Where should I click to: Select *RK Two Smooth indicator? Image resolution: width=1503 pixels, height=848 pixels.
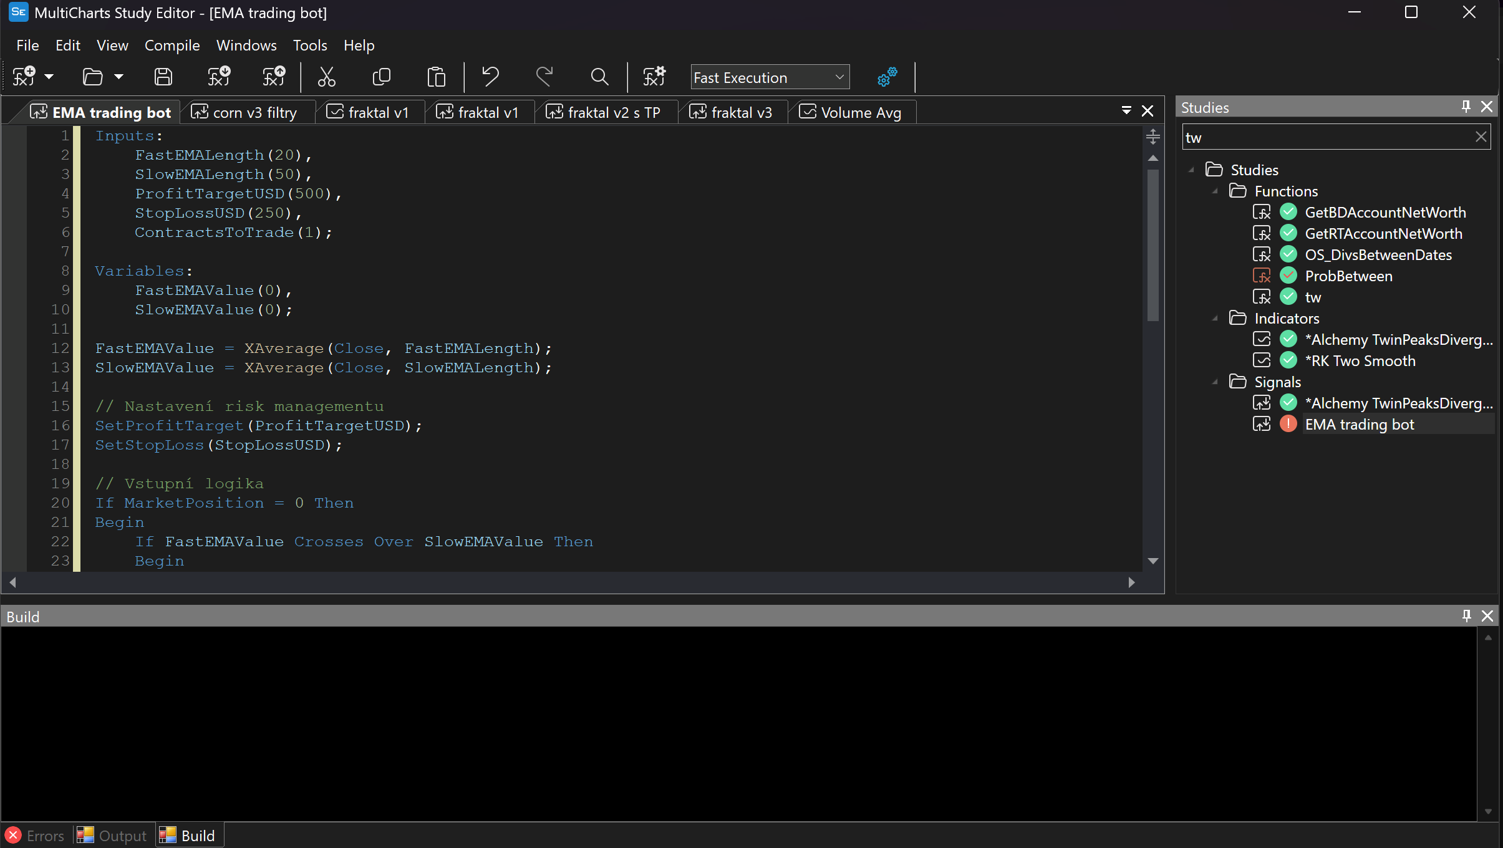pos(1360,360)
